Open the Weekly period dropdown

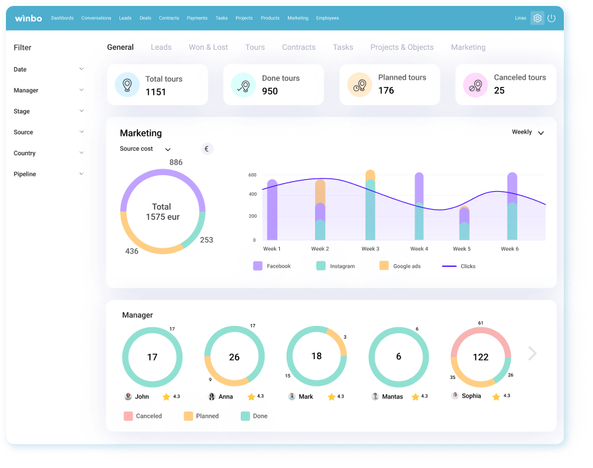[527, 133]
